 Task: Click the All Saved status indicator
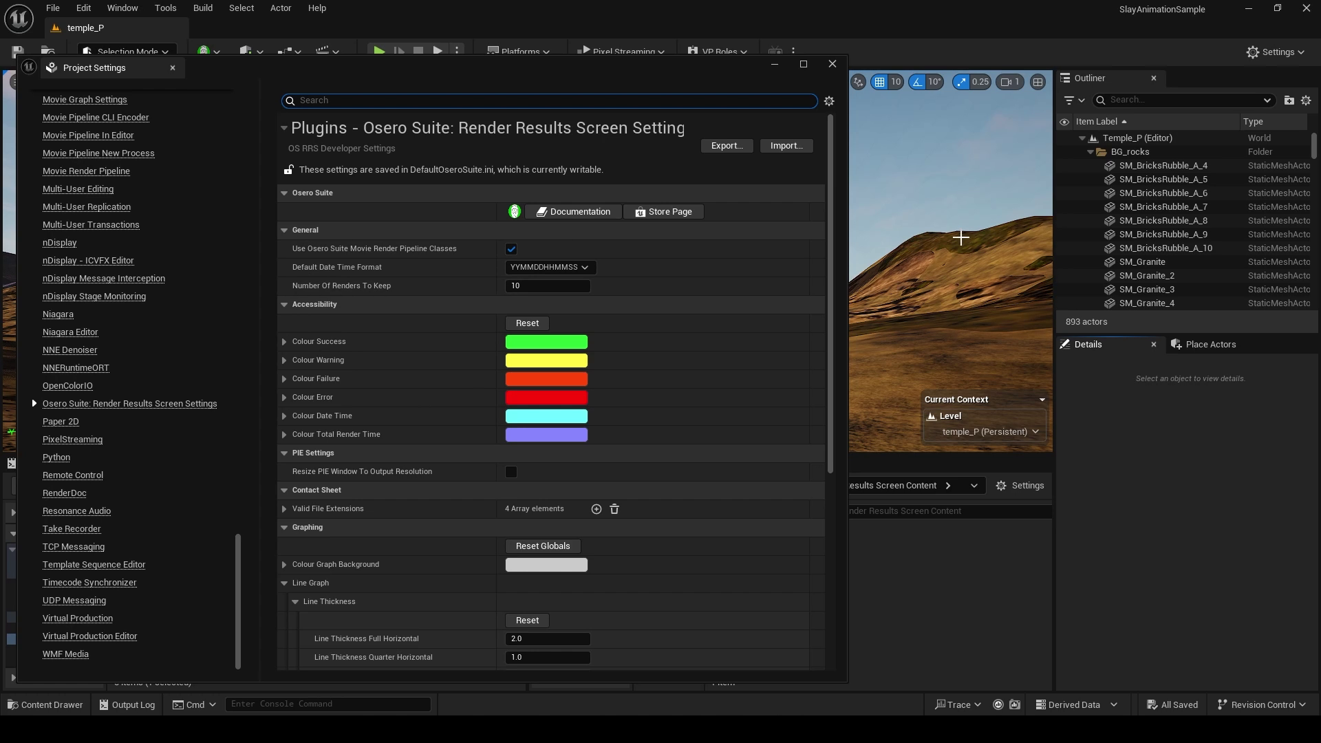tap(1172, 704)
